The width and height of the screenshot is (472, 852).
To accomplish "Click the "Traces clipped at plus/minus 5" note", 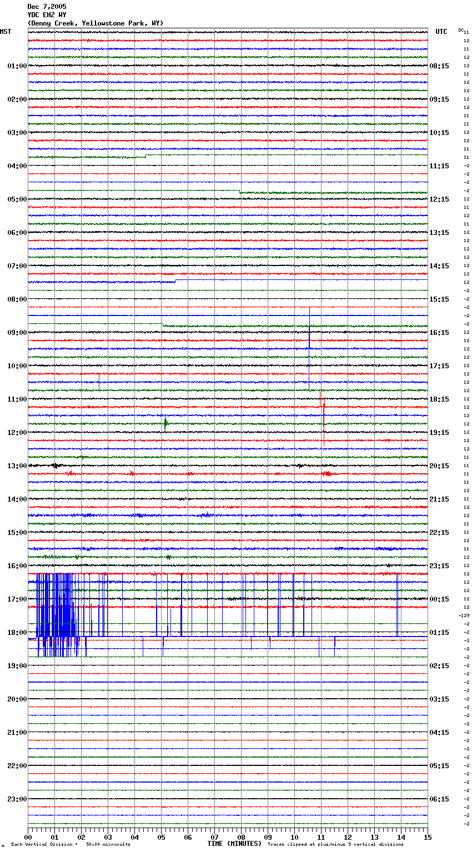I will click(x=335, y=844).
